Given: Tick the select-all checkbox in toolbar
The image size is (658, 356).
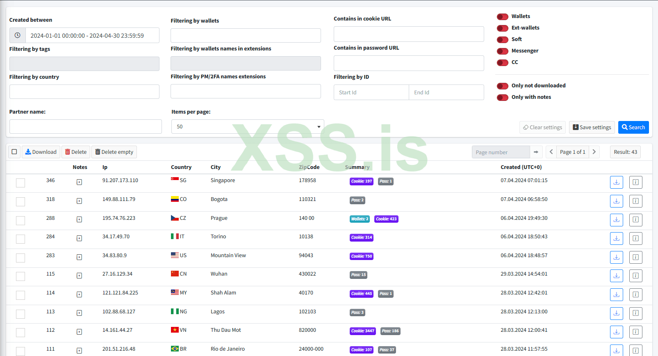Looking at the screenshot, I should pos(14,152).
